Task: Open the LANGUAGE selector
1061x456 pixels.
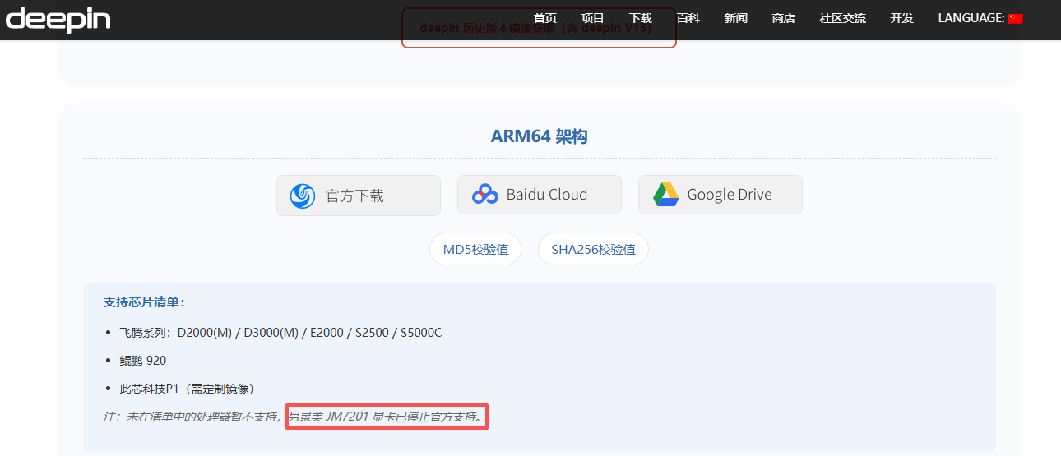Action: pos(980,18)
